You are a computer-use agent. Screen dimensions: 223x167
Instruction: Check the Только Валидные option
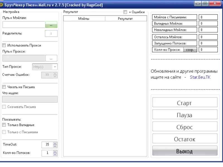click(x=4, y=125)
